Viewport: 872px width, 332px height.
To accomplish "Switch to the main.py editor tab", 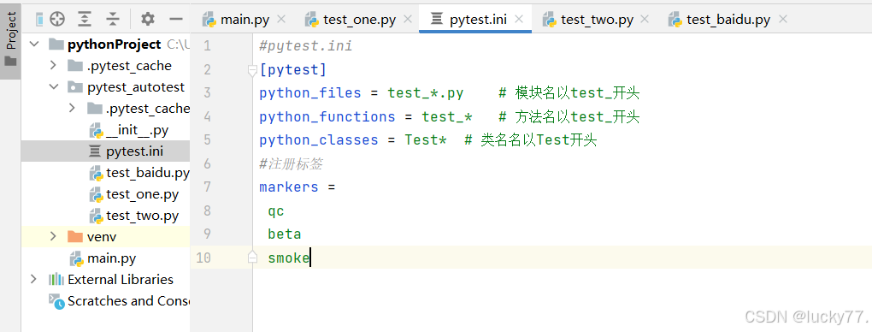I will click(245, 20).
